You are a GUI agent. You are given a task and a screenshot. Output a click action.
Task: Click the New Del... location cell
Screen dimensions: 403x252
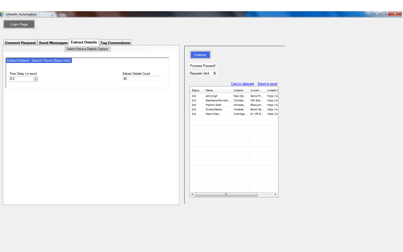pyautogui.click(x=240, y=96)
